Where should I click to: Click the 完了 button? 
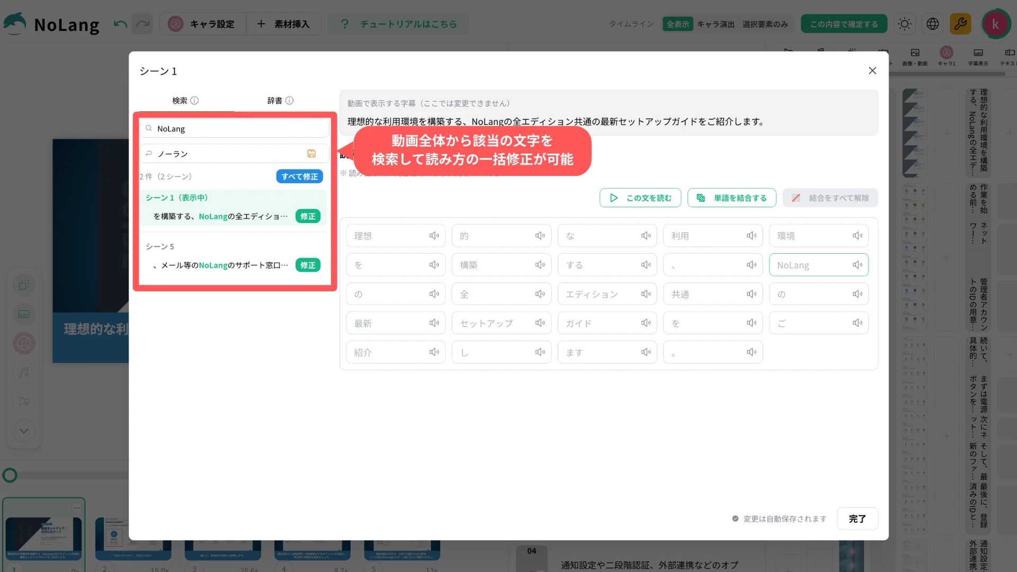[857, 519]
